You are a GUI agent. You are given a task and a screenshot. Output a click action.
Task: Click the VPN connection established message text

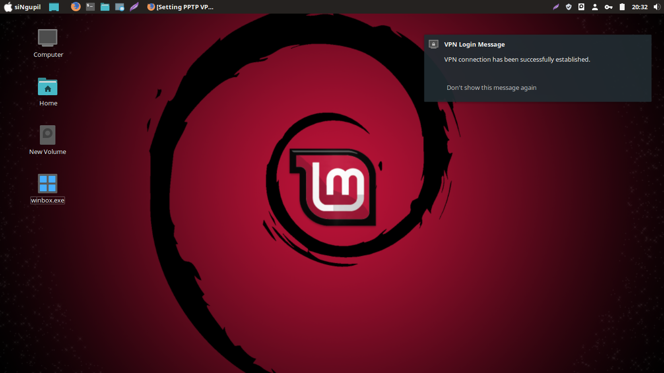(517, 59)
